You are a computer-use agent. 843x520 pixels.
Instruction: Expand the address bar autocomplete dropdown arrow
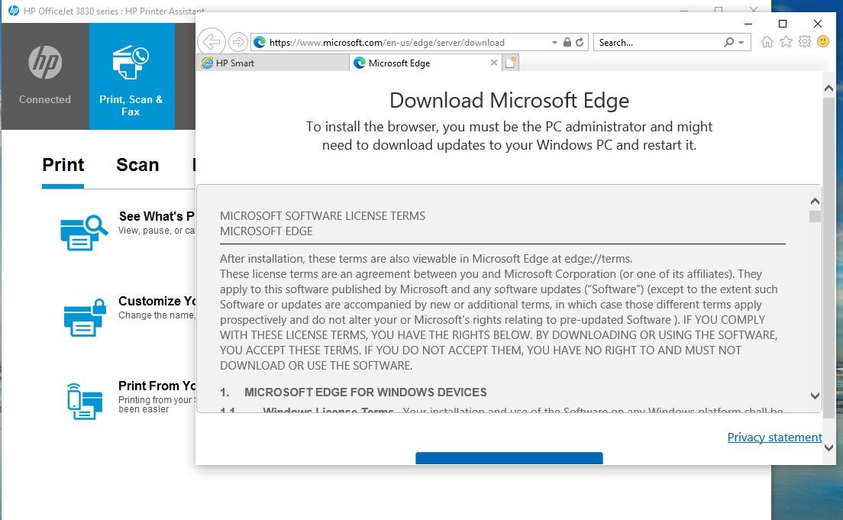click(x=554, y=42)
